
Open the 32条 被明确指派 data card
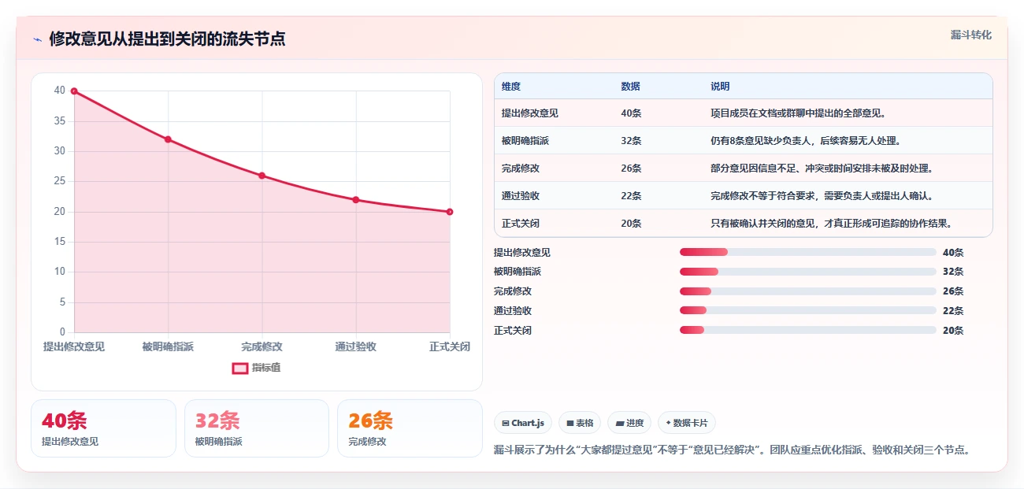[x=257, y=428]
